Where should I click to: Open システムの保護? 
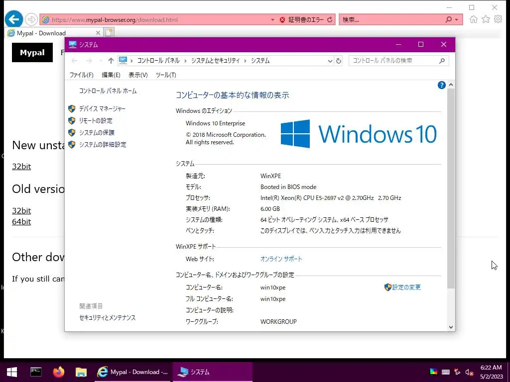pyautogui.click(x=97, y=132)
